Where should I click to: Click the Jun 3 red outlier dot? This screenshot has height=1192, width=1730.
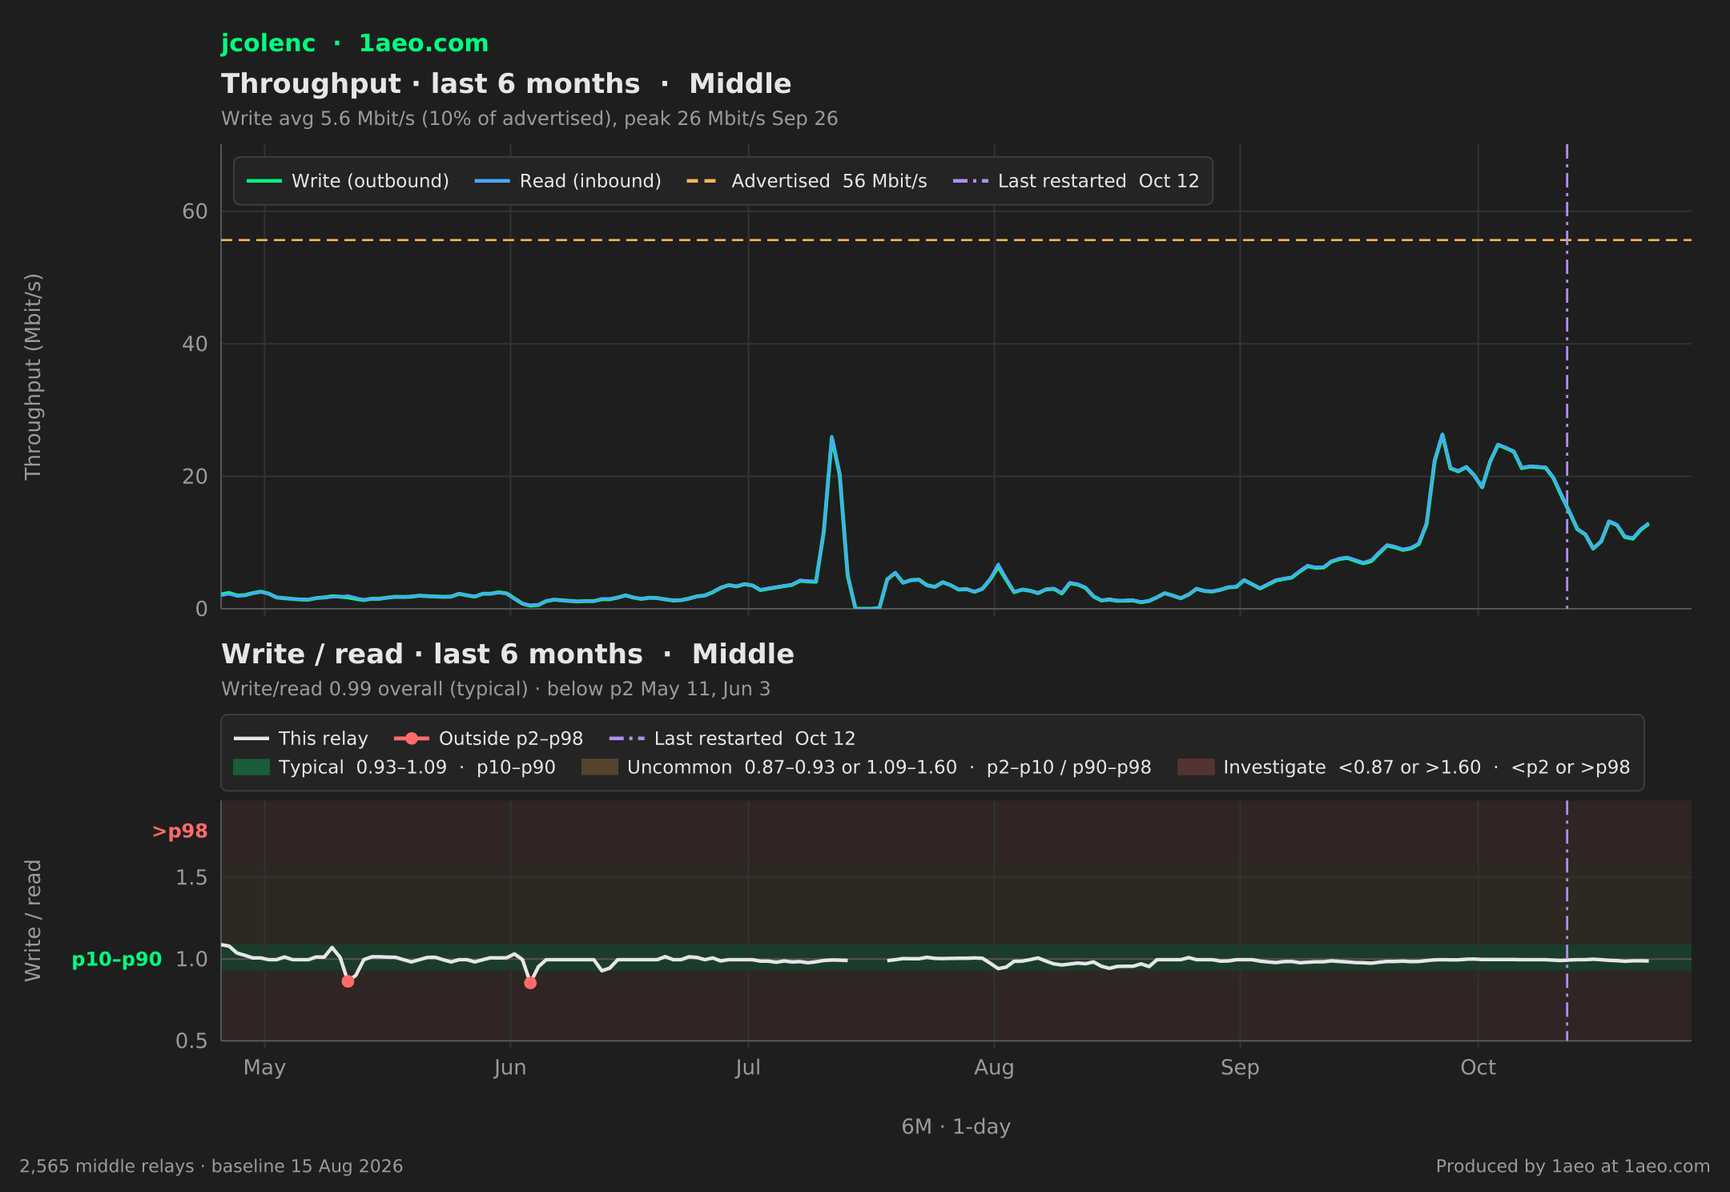click(x=530, y=983)
